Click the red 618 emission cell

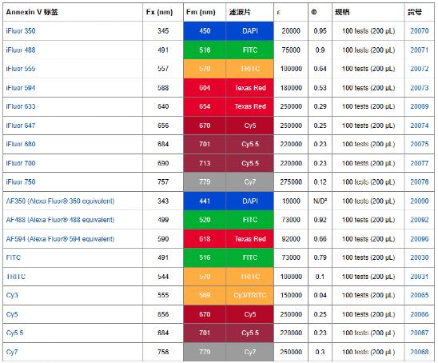(205, 239)
